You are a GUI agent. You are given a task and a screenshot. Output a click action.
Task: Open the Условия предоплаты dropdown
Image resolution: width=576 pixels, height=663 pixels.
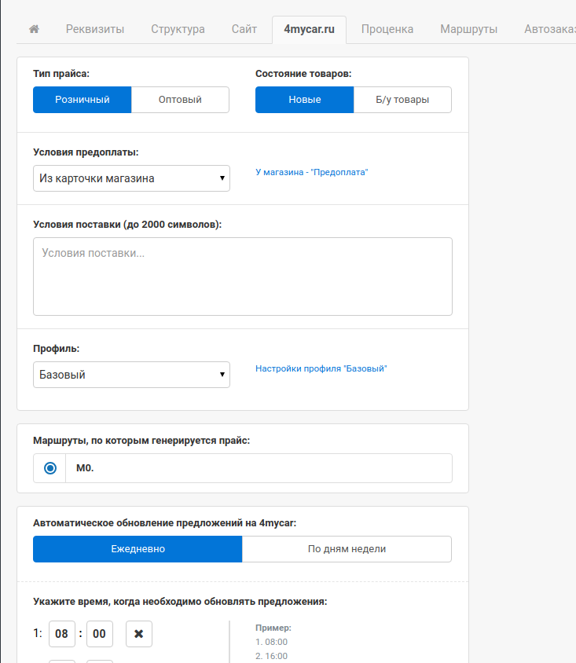(131, 178)
